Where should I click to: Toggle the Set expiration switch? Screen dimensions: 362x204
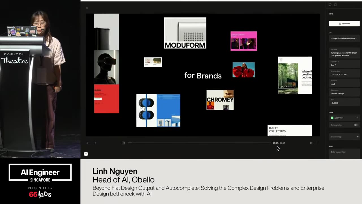pos(356,125)
